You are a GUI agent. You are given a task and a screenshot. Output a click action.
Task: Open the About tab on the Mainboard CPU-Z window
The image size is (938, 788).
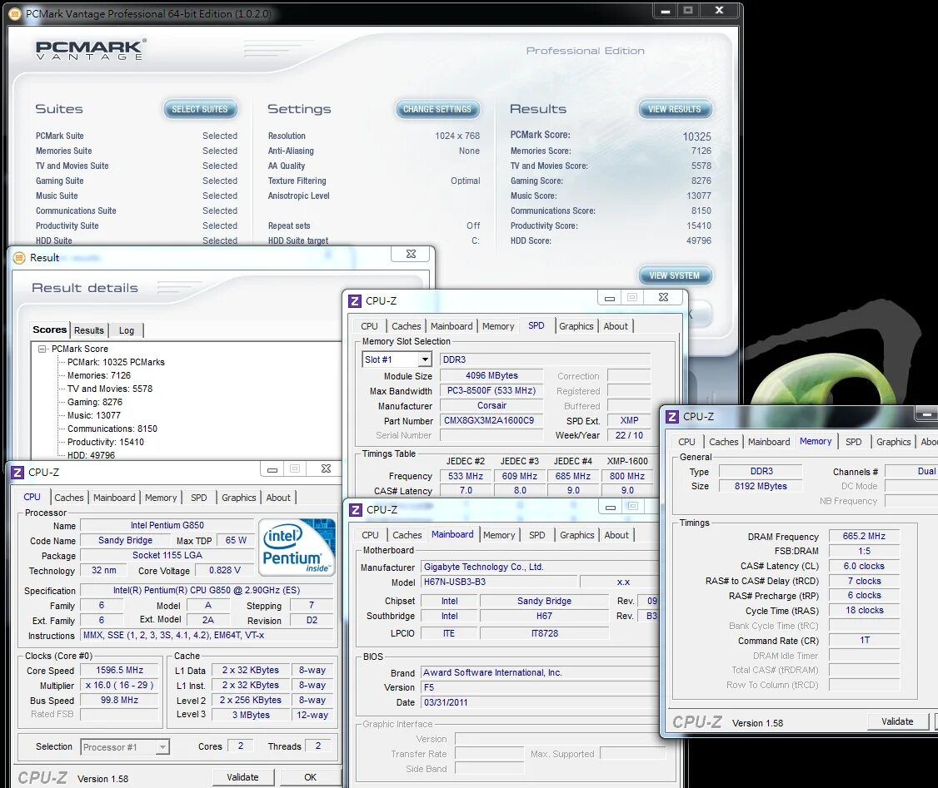point(616,535)
